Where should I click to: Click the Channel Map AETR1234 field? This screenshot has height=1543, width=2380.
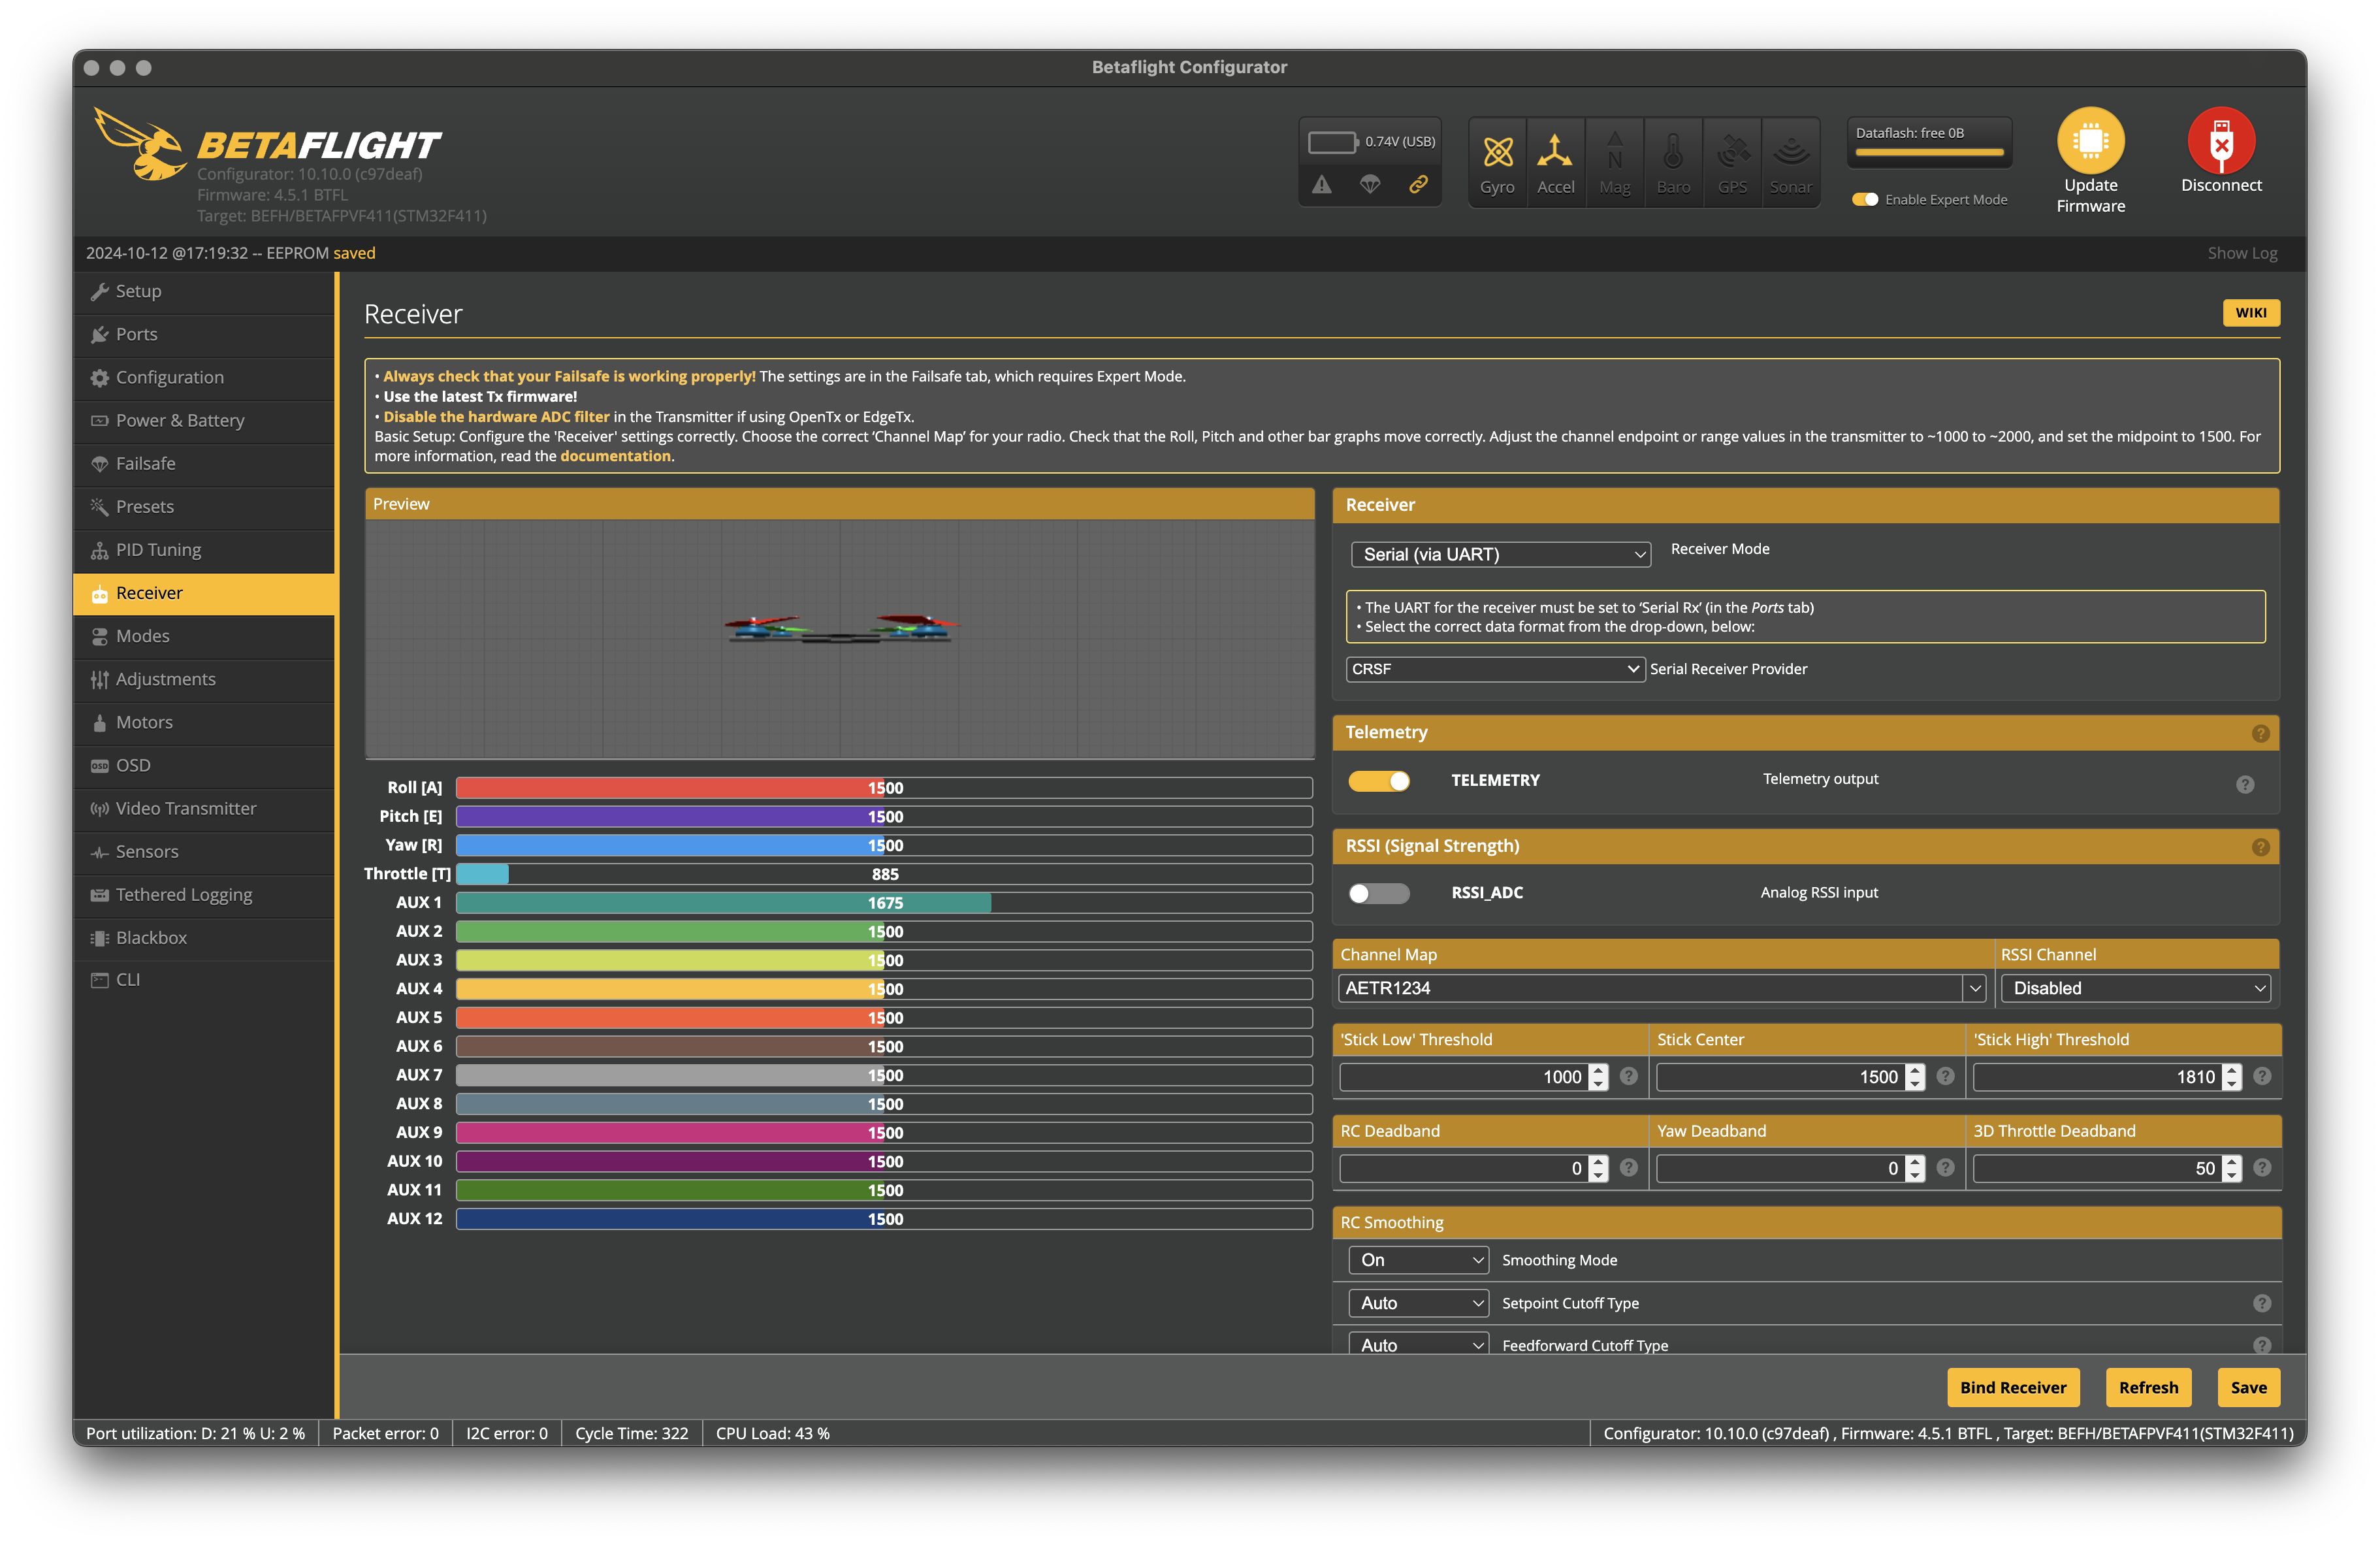[1650, 988]
